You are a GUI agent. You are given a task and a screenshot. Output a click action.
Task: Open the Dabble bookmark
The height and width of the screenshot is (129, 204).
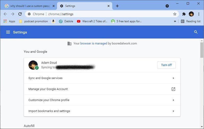coord(66,21)
